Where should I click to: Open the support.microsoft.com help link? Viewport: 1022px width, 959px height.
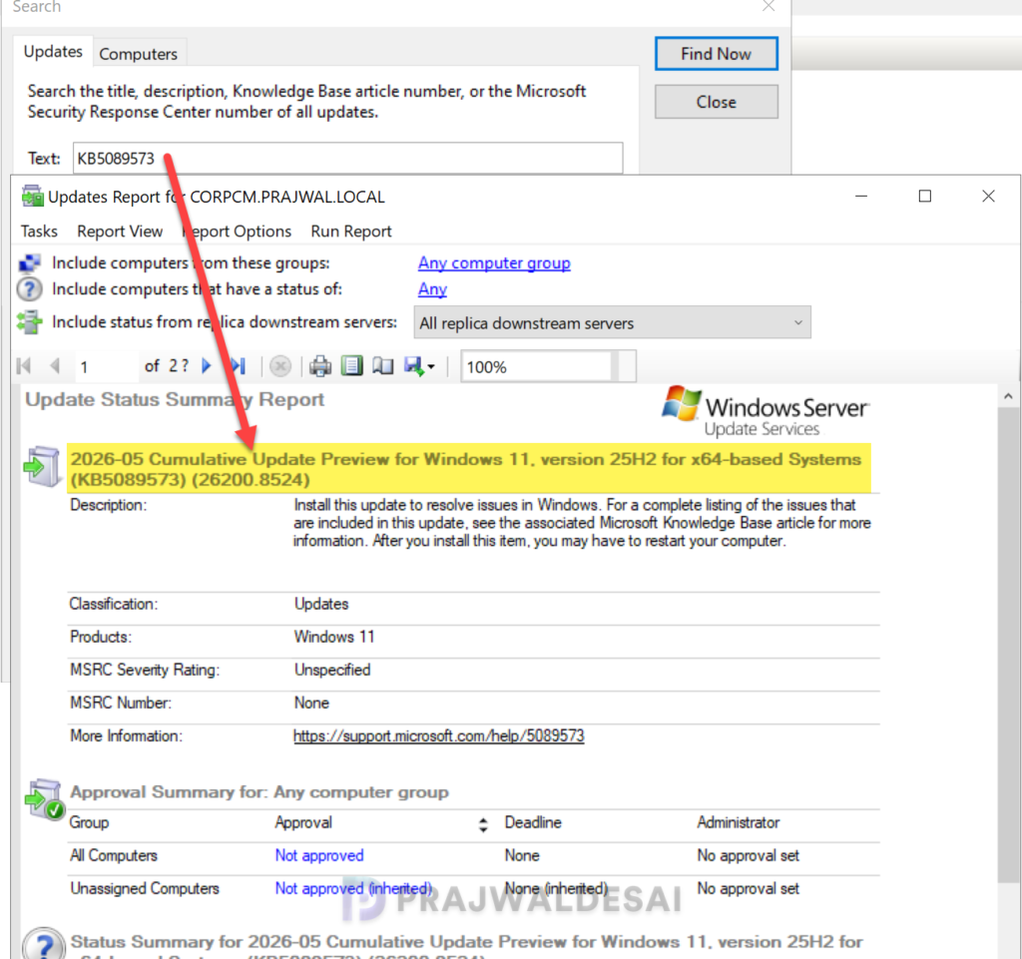click(439, 736)
